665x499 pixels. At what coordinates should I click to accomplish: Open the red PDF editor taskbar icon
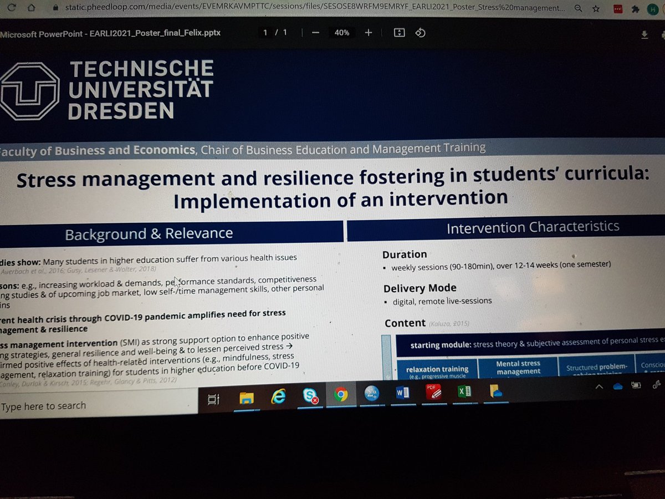point(433,392)
